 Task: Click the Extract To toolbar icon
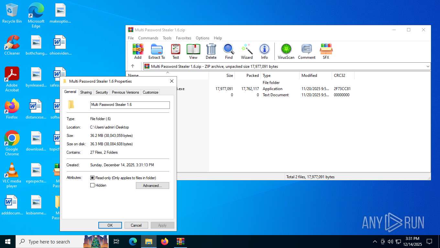coord(157,52)
